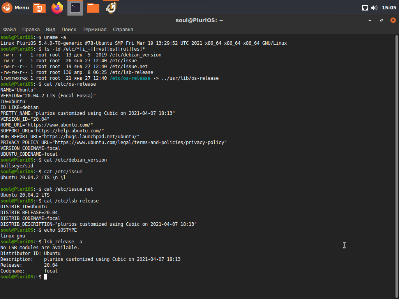Click the /etc/lsb-release listing row
The height and width of the screenshot is (299, 399).
pos(77,72)
